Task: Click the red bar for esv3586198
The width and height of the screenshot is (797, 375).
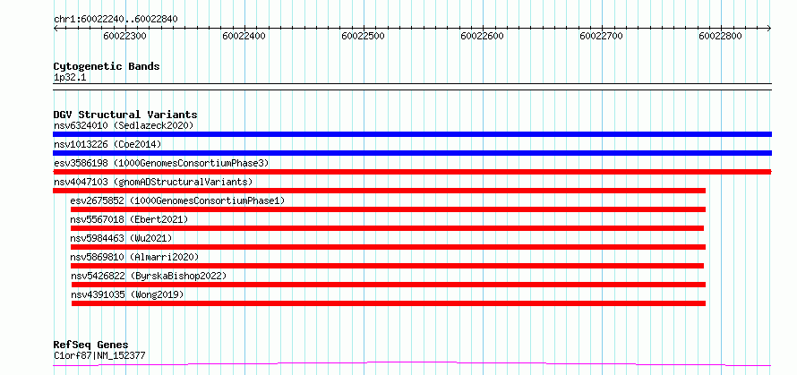Action: coord(412,172)
